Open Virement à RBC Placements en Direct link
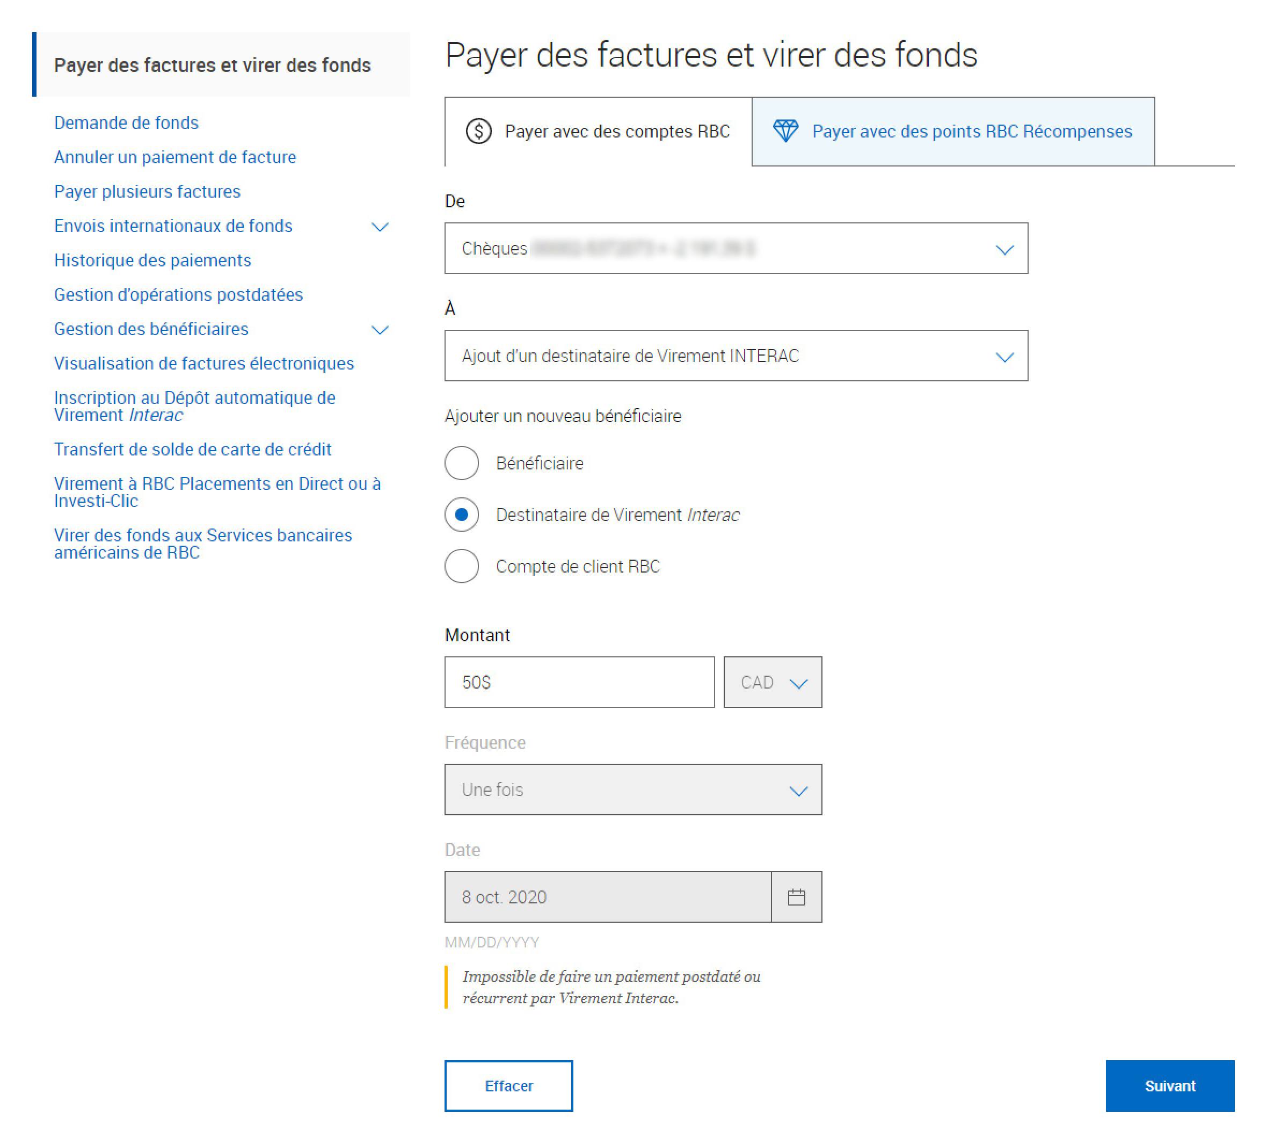The height and width of the screenshot is (1144, 1267). [x=217, y=492]
